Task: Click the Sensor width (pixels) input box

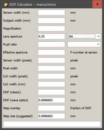Action: tap(51, 60)
